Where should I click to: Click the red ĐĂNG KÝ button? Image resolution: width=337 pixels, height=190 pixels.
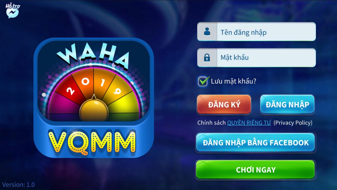(224, 105)
